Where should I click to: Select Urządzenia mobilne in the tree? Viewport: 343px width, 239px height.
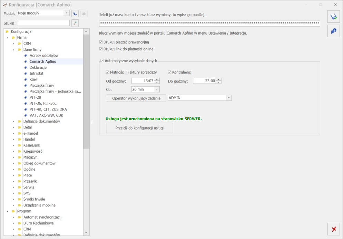point(39,205)
